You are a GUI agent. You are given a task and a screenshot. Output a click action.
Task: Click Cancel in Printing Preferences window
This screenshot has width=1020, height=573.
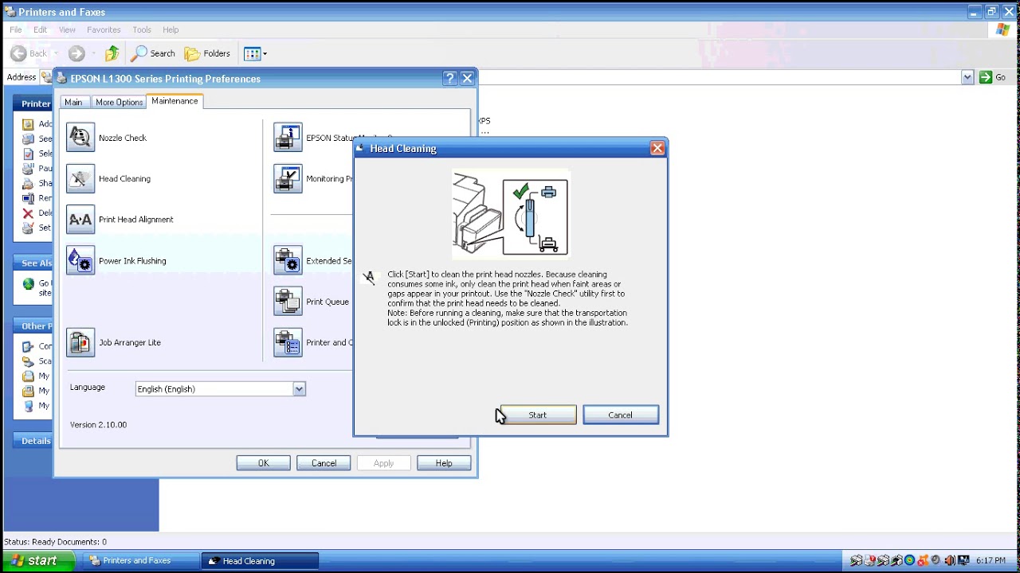point(324,463)
